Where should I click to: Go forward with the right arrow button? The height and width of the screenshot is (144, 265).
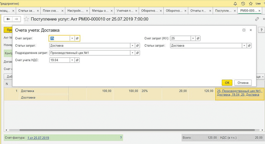[x=16, y=19]
